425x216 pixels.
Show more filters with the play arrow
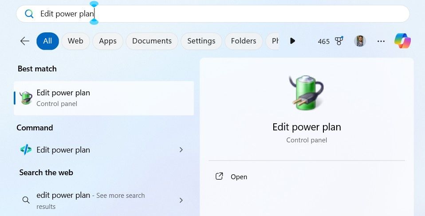tap(292, 41)
